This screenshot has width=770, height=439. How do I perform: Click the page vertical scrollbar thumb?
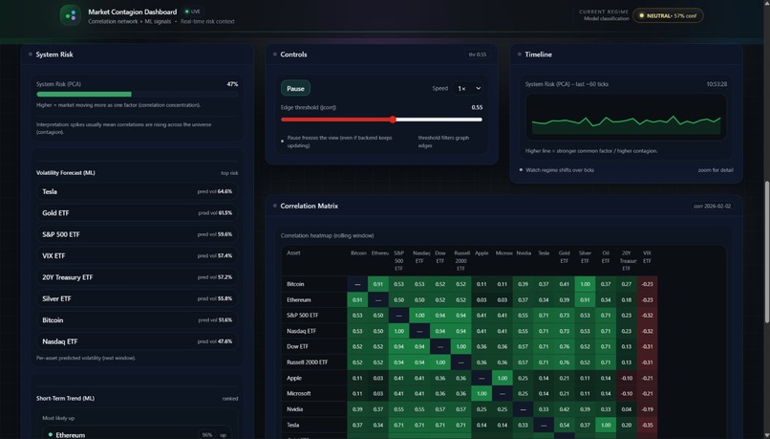click(767, 252)
